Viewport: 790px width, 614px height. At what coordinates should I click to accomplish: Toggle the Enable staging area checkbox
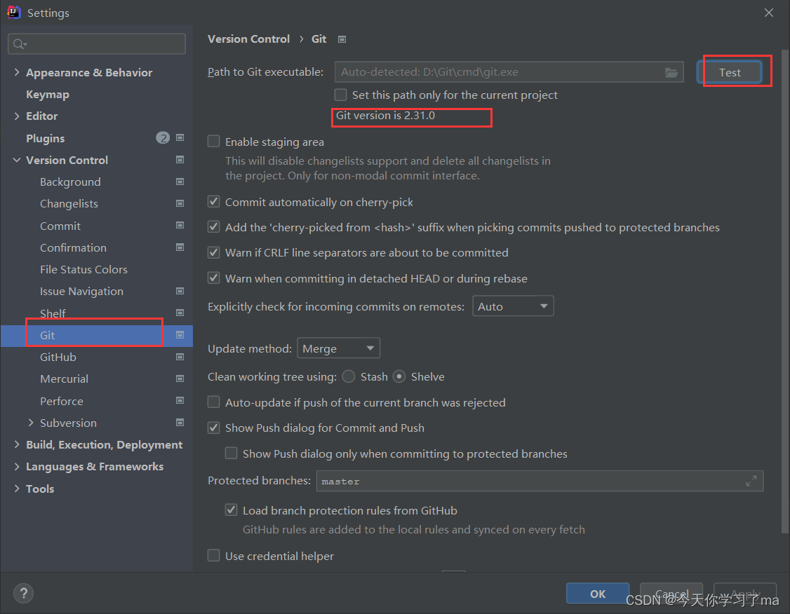[x=213, y=142]
